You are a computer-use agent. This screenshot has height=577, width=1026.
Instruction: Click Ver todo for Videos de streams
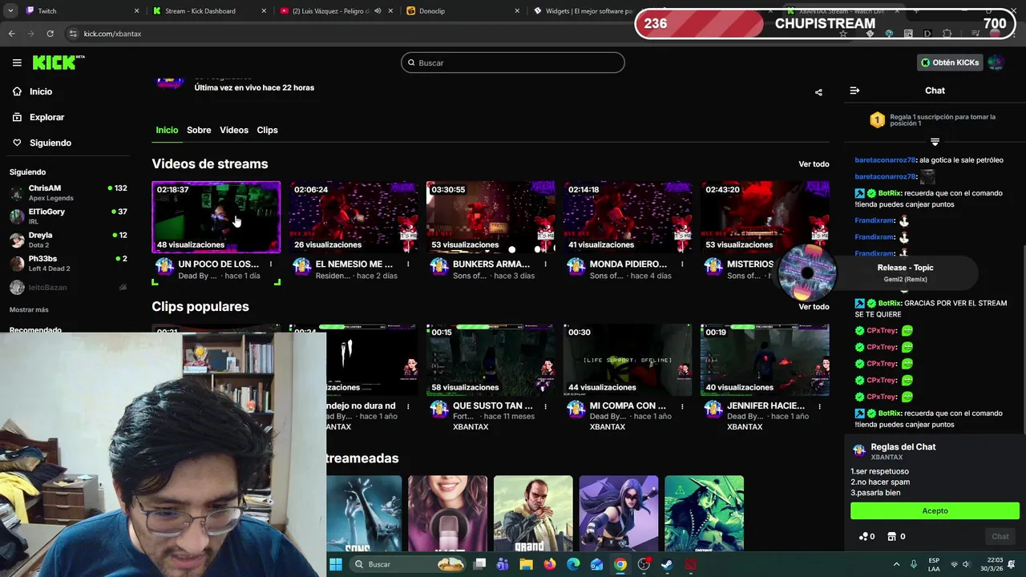coord(814,164)
